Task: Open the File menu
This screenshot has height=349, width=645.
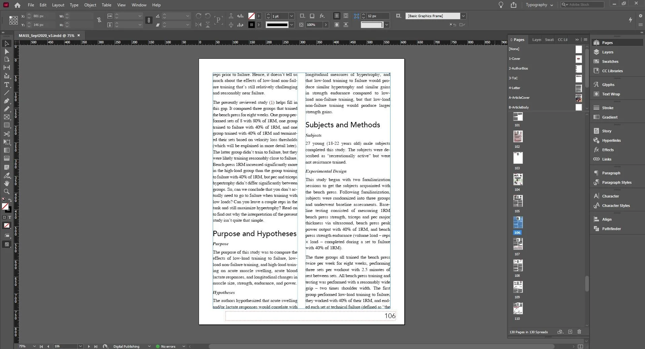Action: (x=31, y=5)
